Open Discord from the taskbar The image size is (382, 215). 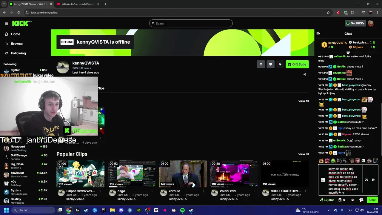[121, 210]
